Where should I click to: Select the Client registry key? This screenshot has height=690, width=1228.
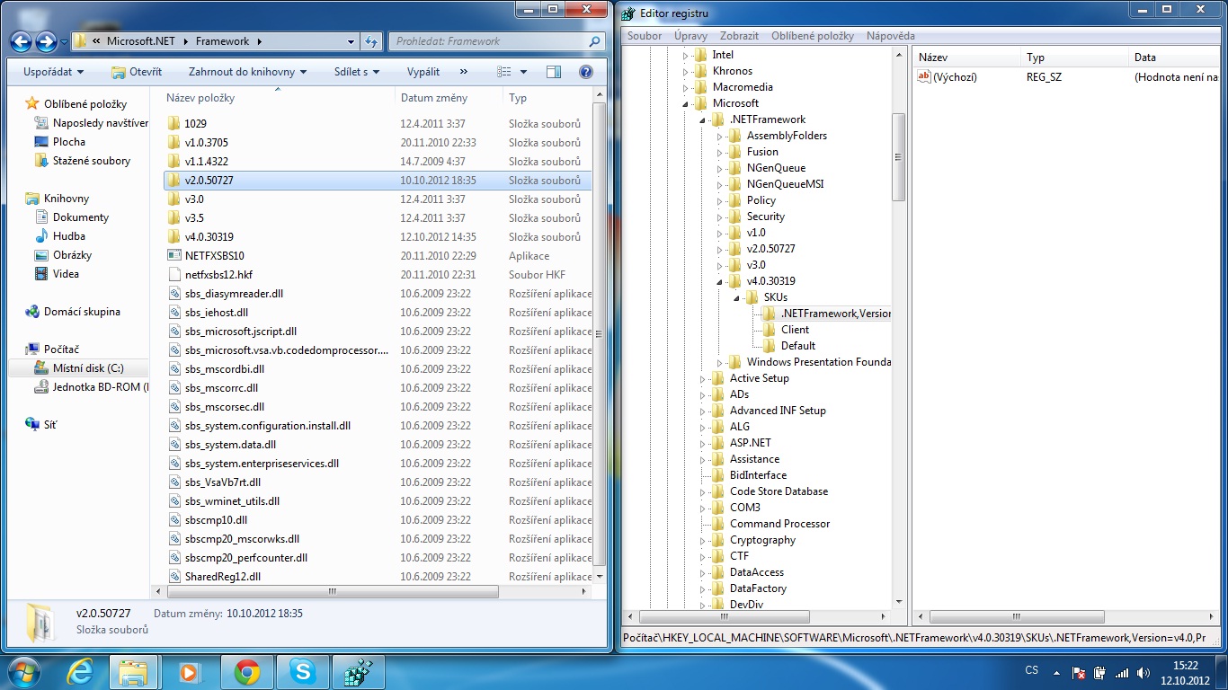tap(795, 330)
